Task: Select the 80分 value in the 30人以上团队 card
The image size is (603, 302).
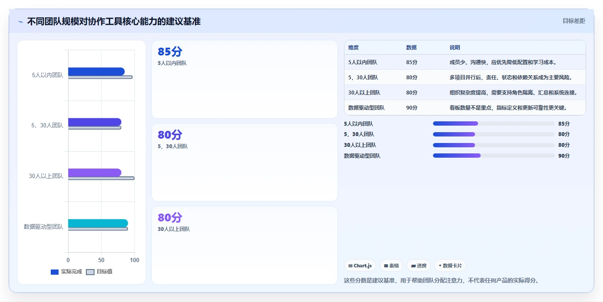Action: point(170,218)
